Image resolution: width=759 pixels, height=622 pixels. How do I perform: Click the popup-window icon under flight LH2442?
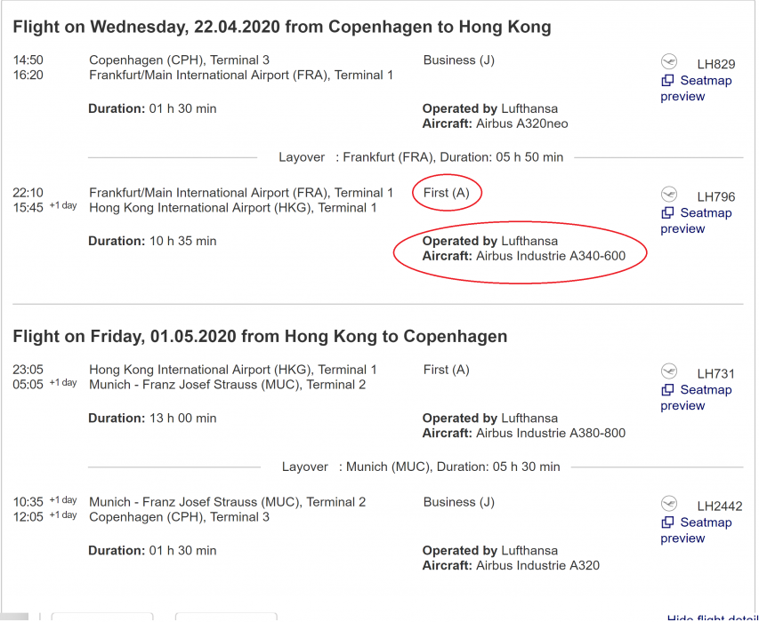point(667,522)
